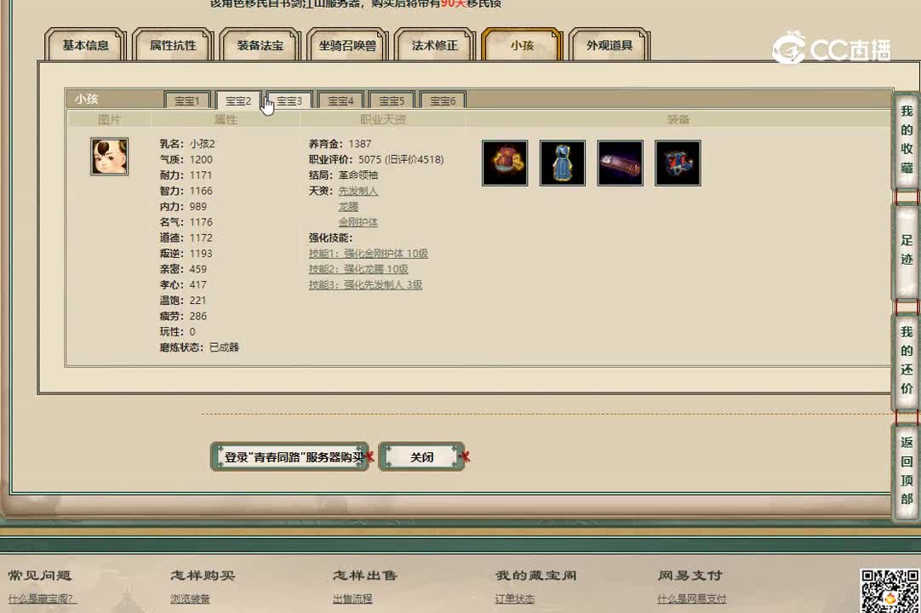Select the 宝宝4 sub-tab
This screenshot has width=921, height=613.
tap(340, 100)
